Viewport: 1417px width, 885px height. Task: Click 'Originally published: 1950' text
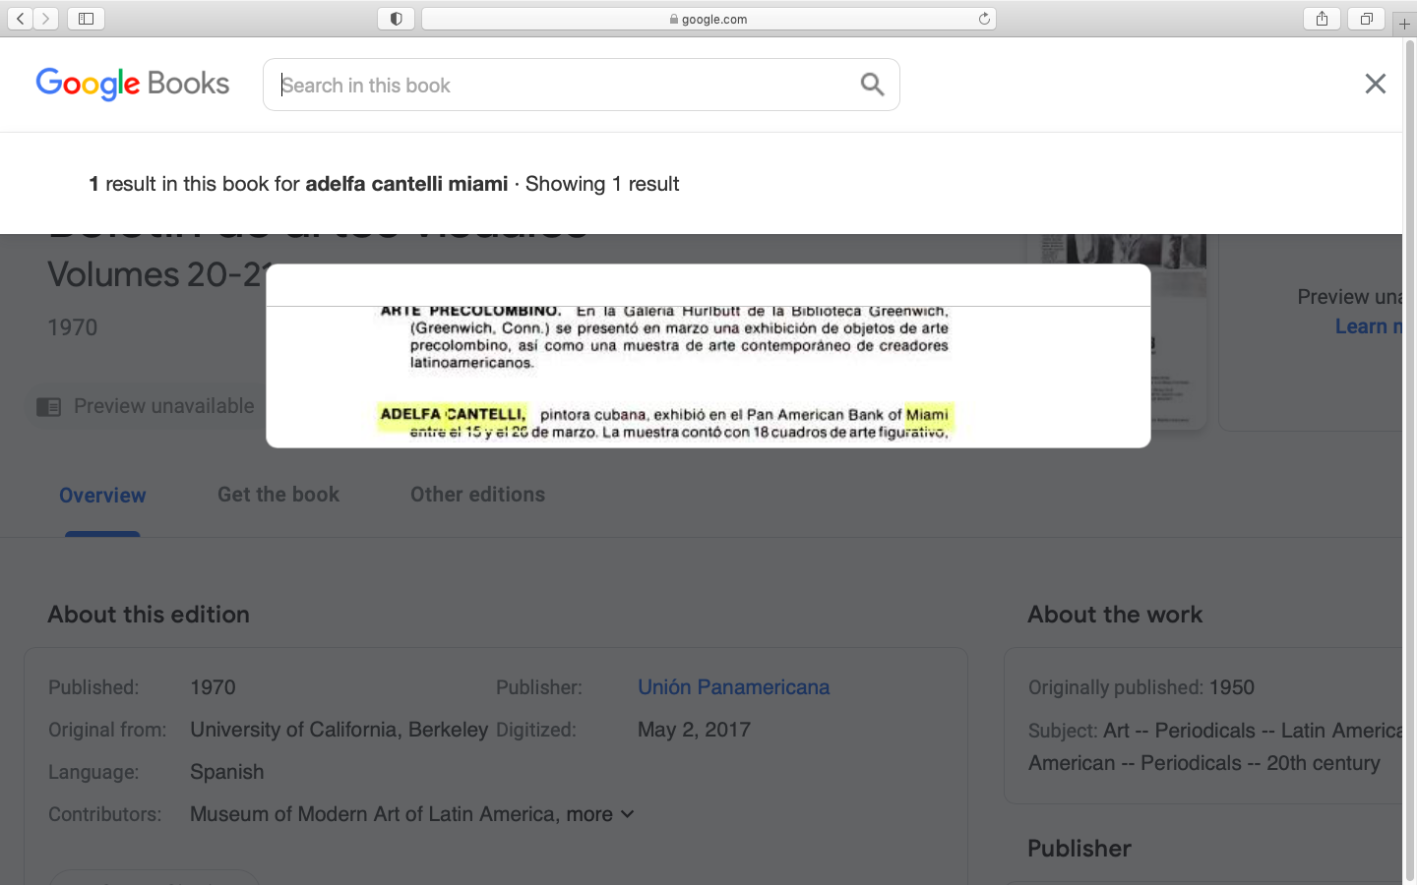pos(1141,687)
